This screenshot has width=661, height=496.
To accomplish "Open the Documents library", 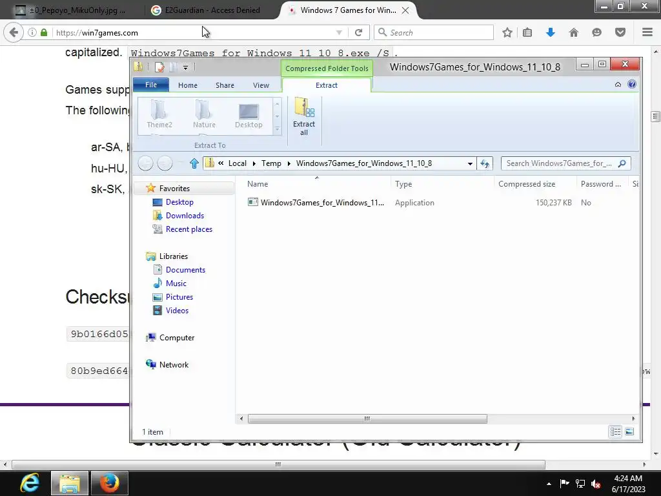I will [x=185, y=270].
